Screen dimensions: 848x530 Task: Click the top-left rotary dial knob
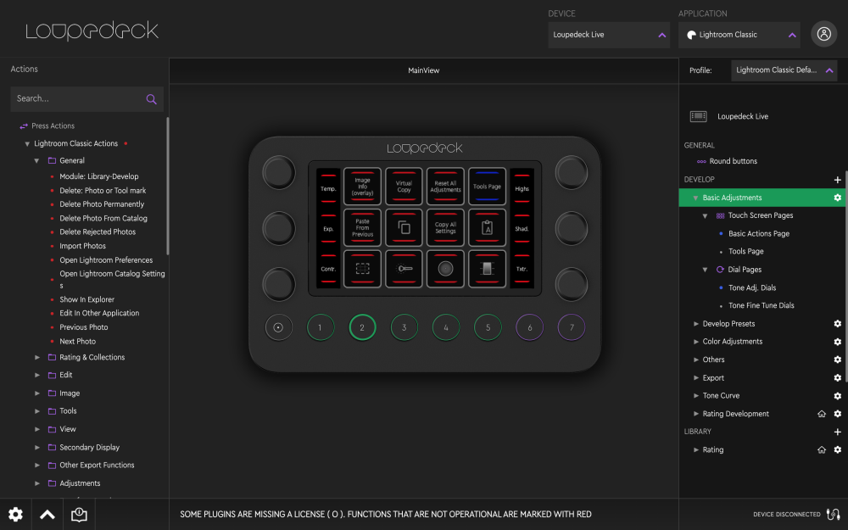278,172
